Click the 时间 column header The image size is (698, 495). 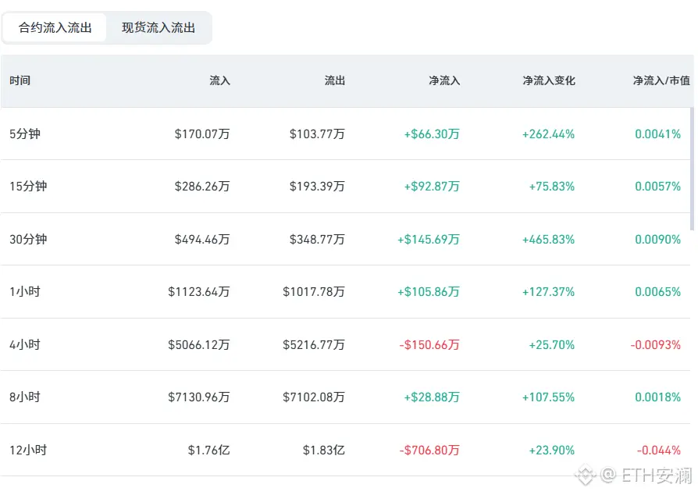point(20,80)
